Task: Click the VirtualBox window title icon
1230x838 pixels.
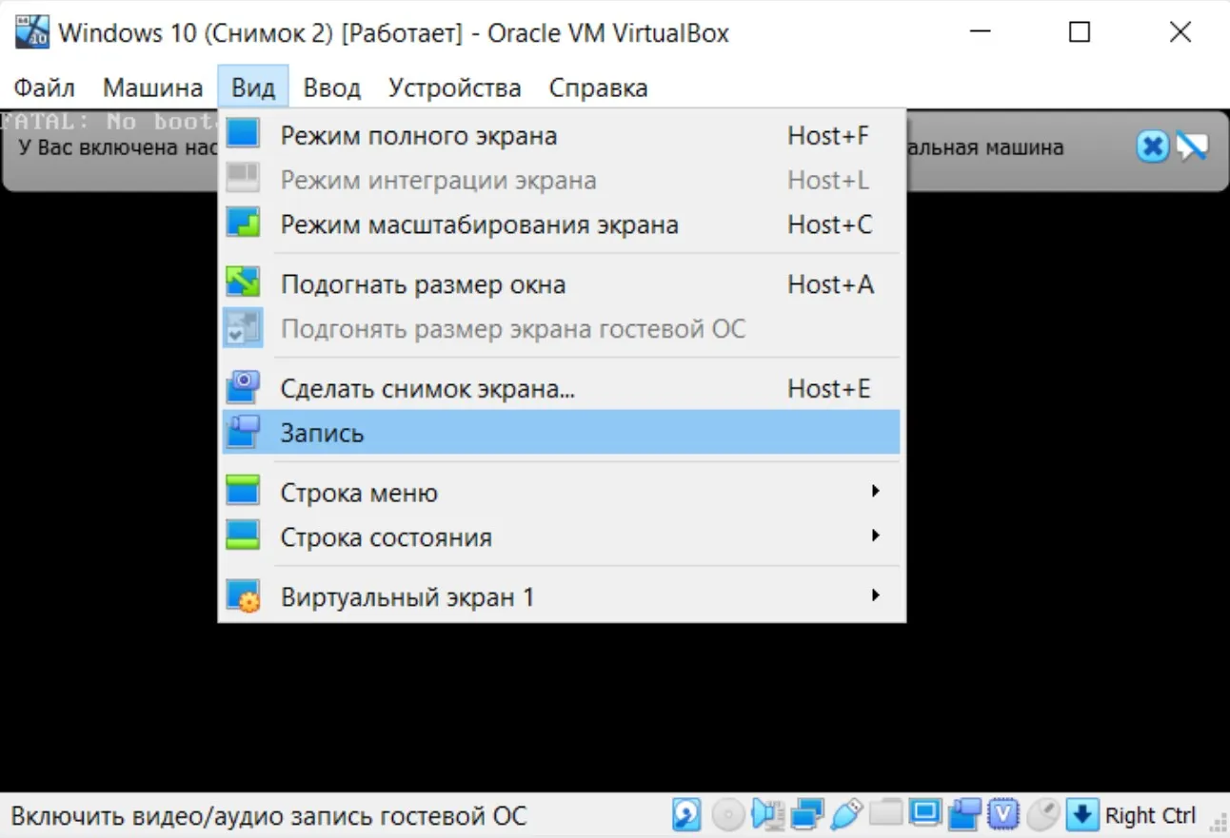Action: pyautogui.click(x=32, y=32)
